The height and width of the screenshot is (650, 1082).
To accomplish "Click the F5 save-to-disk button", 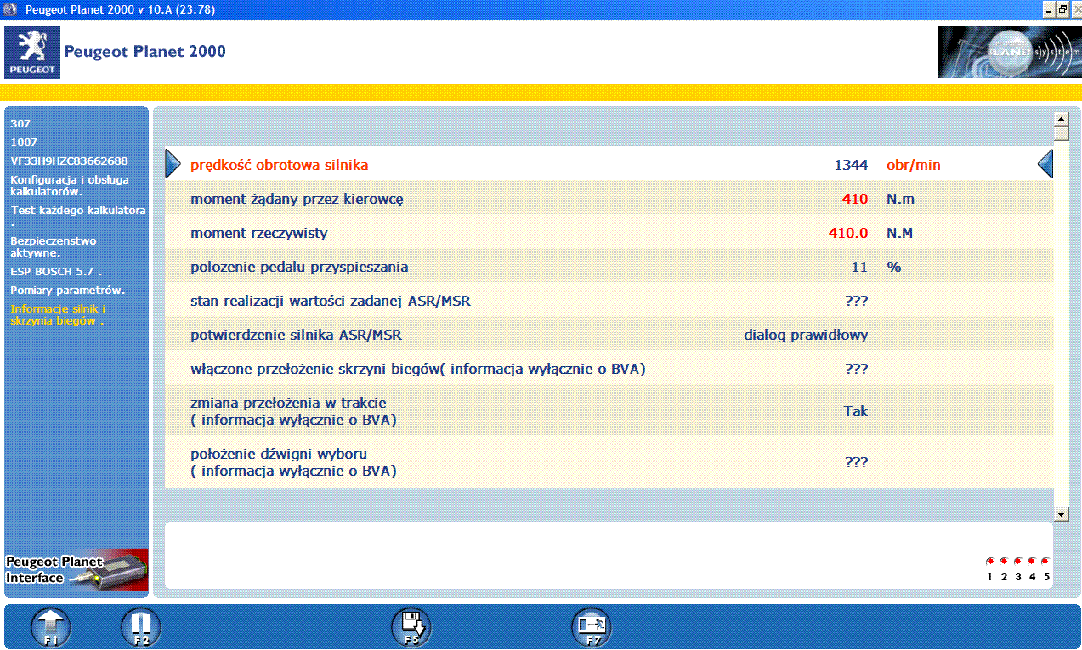I will [x=411, y=629].
